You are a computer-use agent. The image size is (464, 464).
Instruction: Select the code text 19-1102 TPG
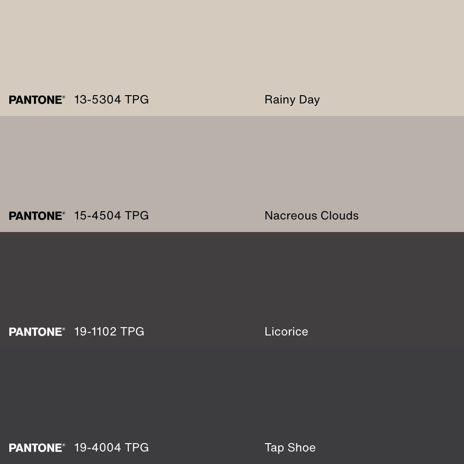[109, 332]
